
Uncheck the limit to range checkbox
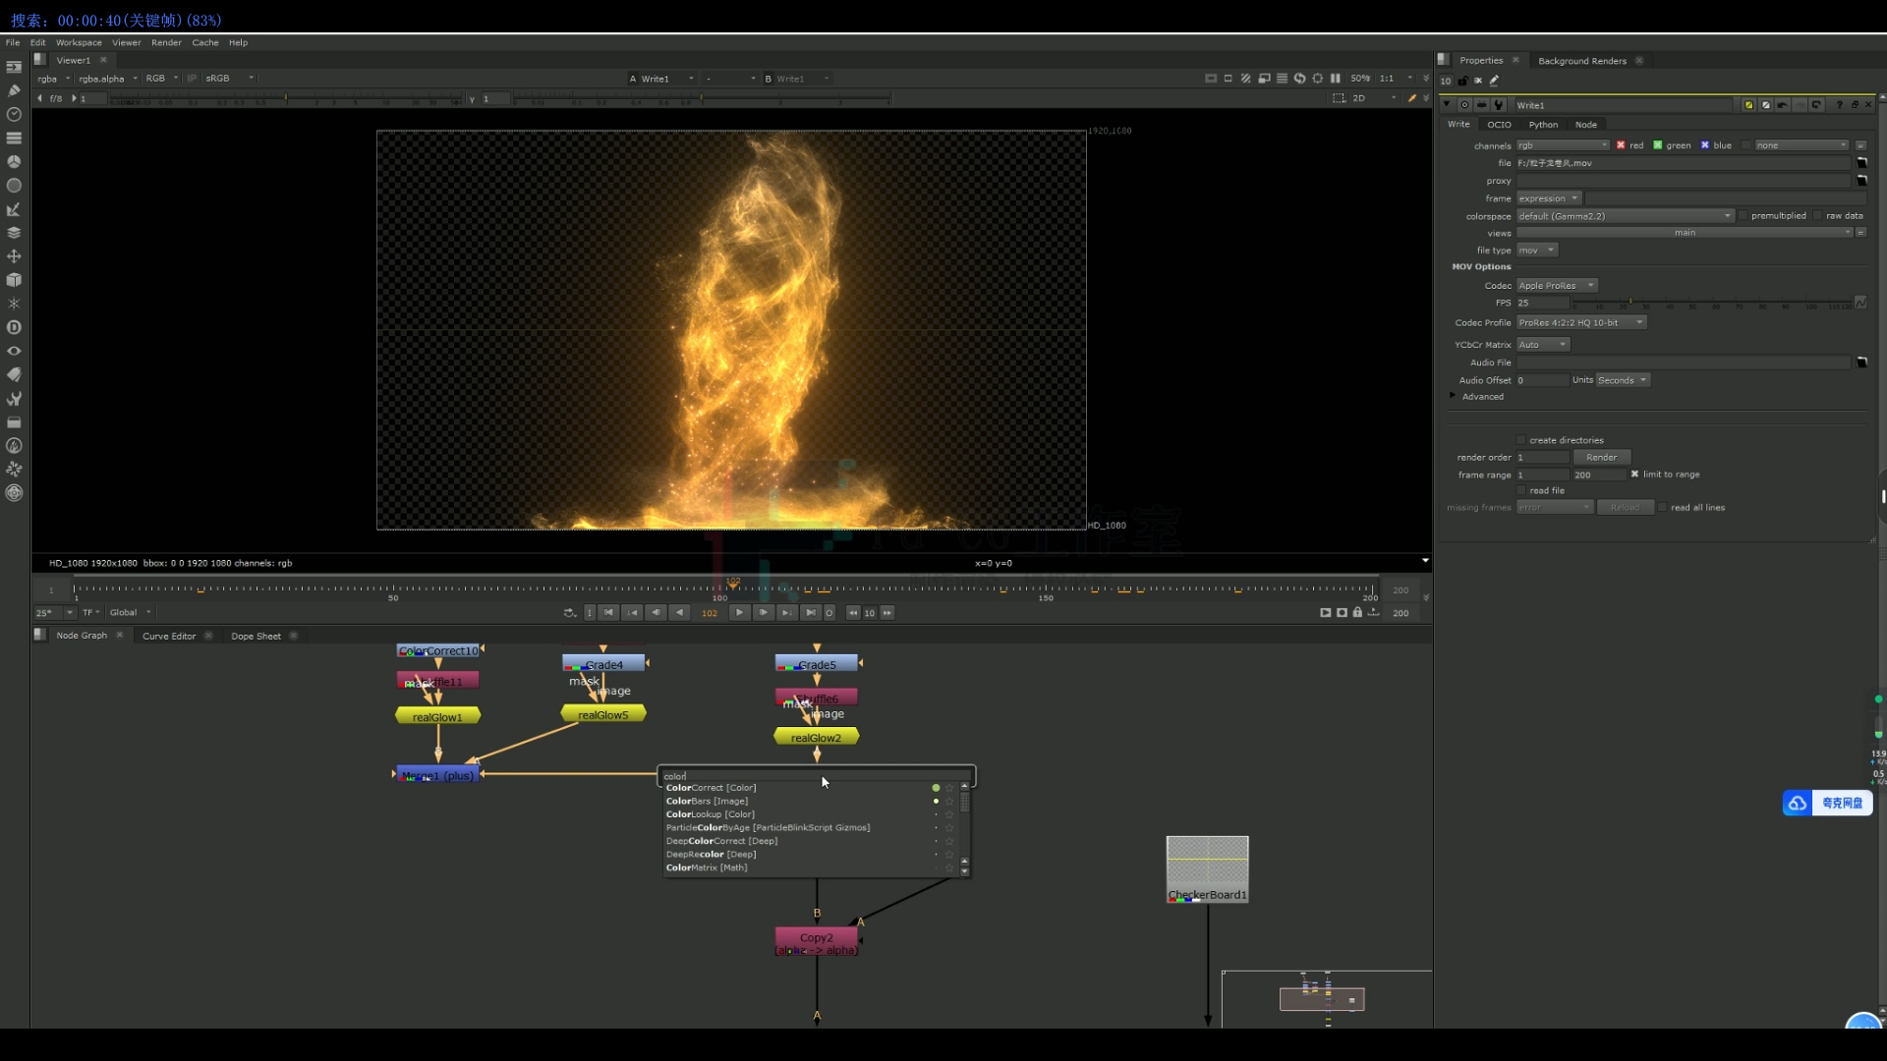1634,474
